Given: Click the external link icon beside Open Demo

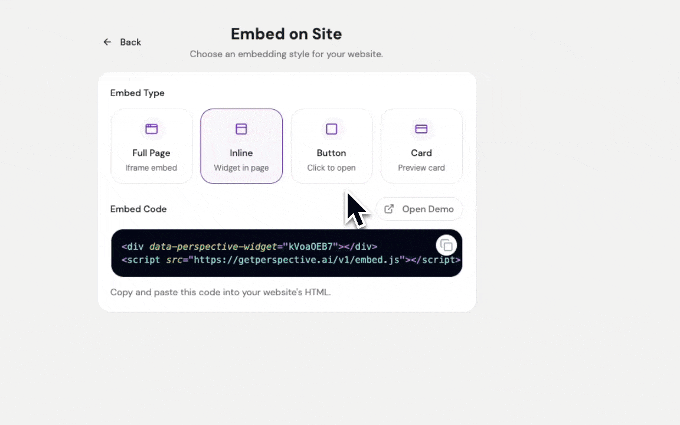Looking at the screenshot, I should pyautogui.click(x=389, y=209).
